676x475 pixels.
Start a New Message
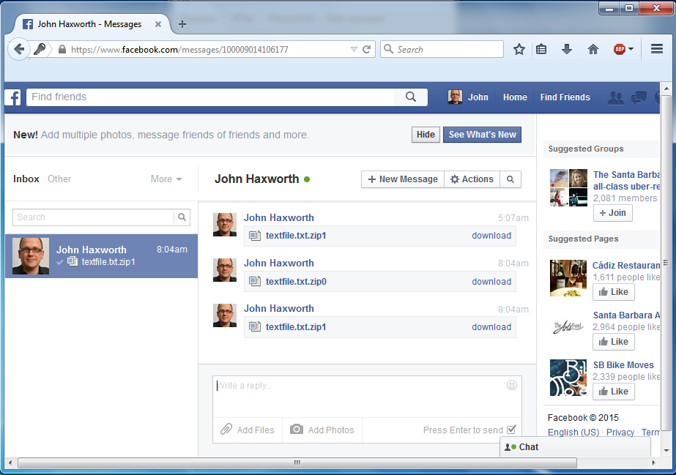pos(403,179)
